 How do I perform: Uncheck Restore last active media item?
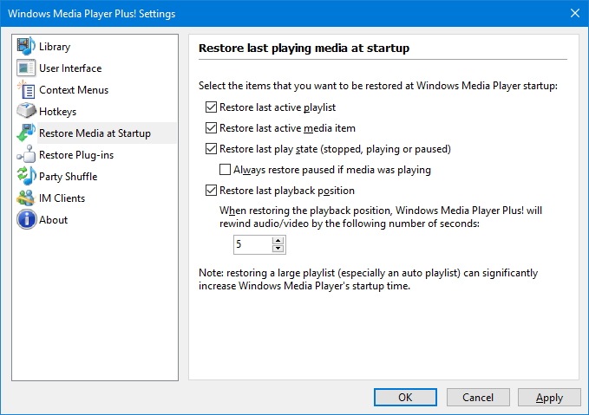pyautogui.click(x=211, y=128)
